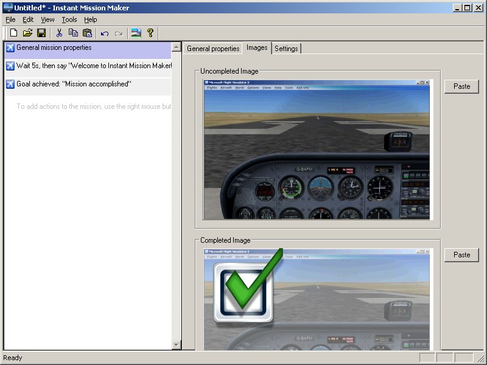Image resolution: width=487 pixels, height=365 pixels.
Task: Click Paste for the Completed Image
Action: (x=461, y=255)
